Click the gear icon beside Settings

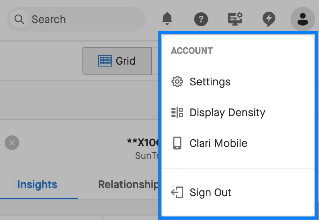tap(177, 82)
